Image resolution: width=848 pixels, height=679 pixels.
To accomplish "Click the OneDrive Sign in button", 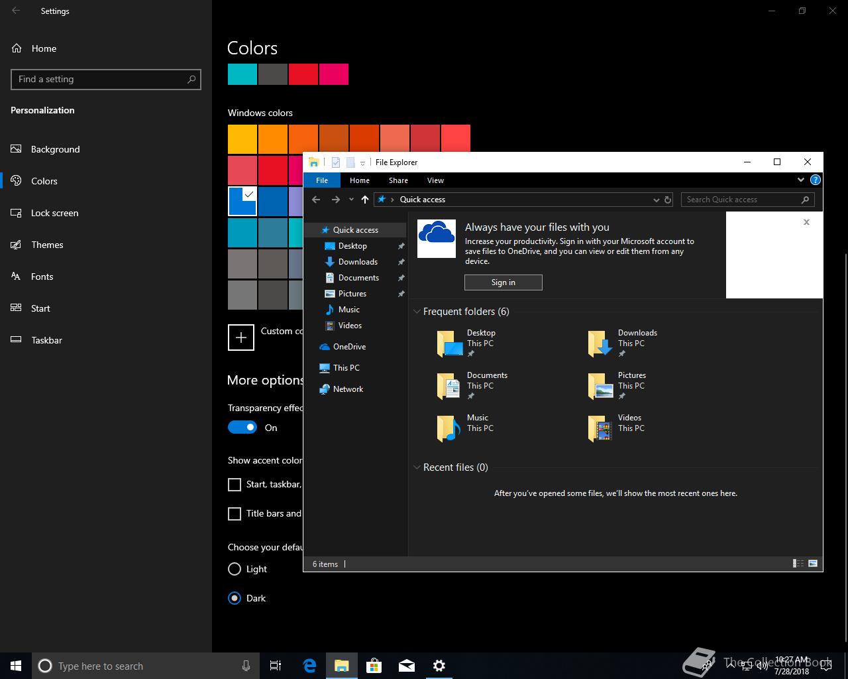I will pyautogui.click(x=503, y=282).
